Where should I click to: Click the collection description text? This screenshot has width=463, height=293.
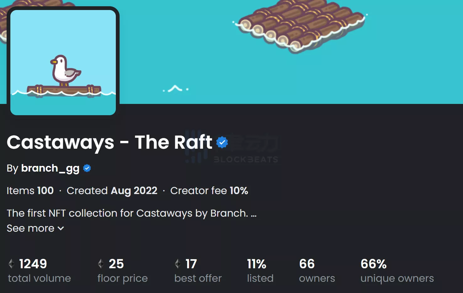point(127,213)
